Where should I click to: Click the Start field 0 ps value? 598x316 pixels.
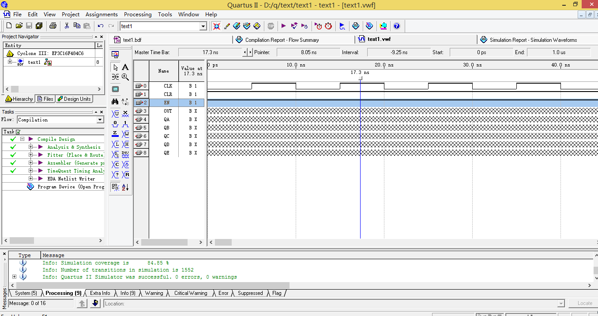click(481, 52)
